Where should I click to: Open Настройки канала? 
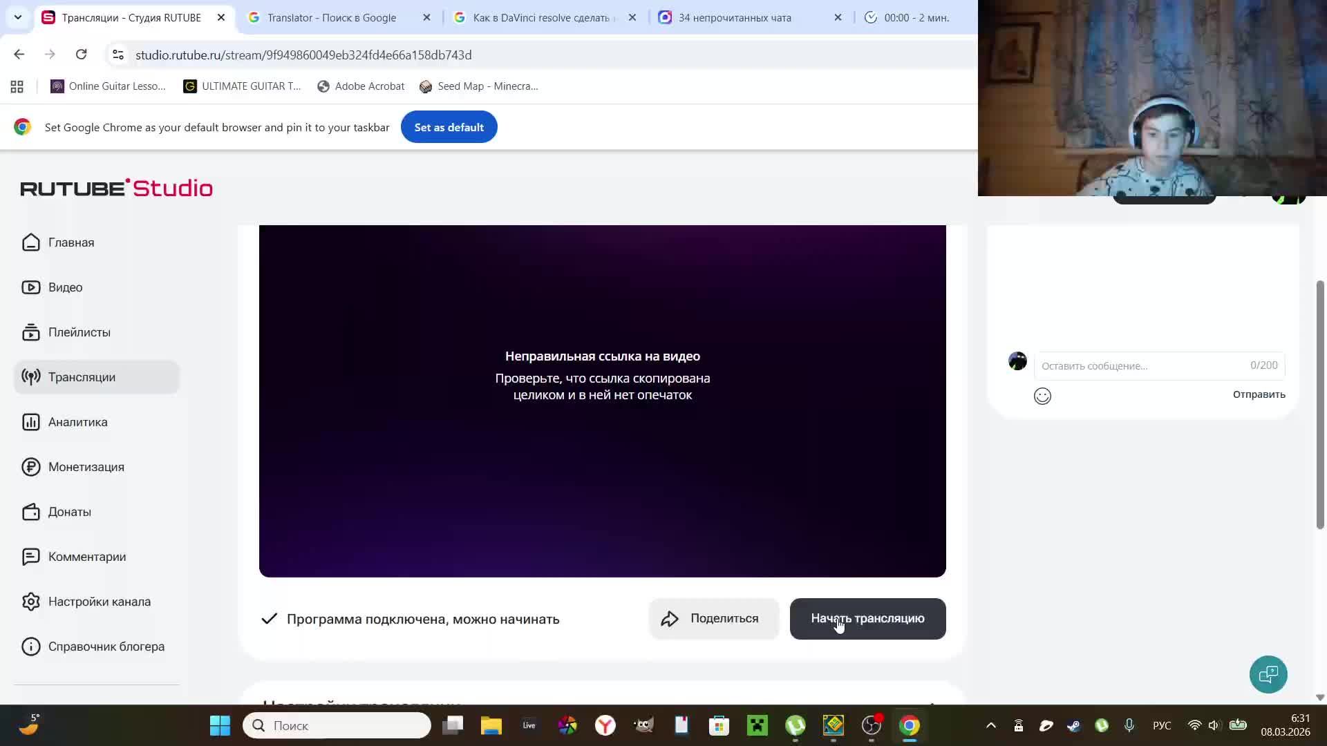(x=99, y=602)
